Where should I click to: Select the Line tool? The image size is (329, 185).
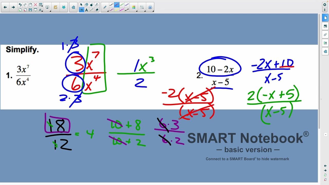click(x=92, y=10)
